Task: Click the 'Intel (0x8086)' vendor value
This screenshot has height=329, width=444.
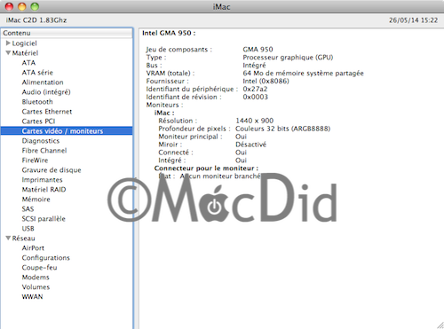Action: (266, 81)
